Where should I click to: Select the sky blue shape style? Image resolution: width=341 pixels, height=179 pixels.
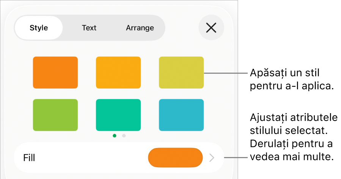181,115
